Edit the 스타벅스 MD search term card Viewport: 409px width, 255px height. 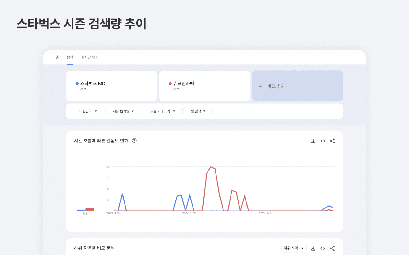[112, 86]
